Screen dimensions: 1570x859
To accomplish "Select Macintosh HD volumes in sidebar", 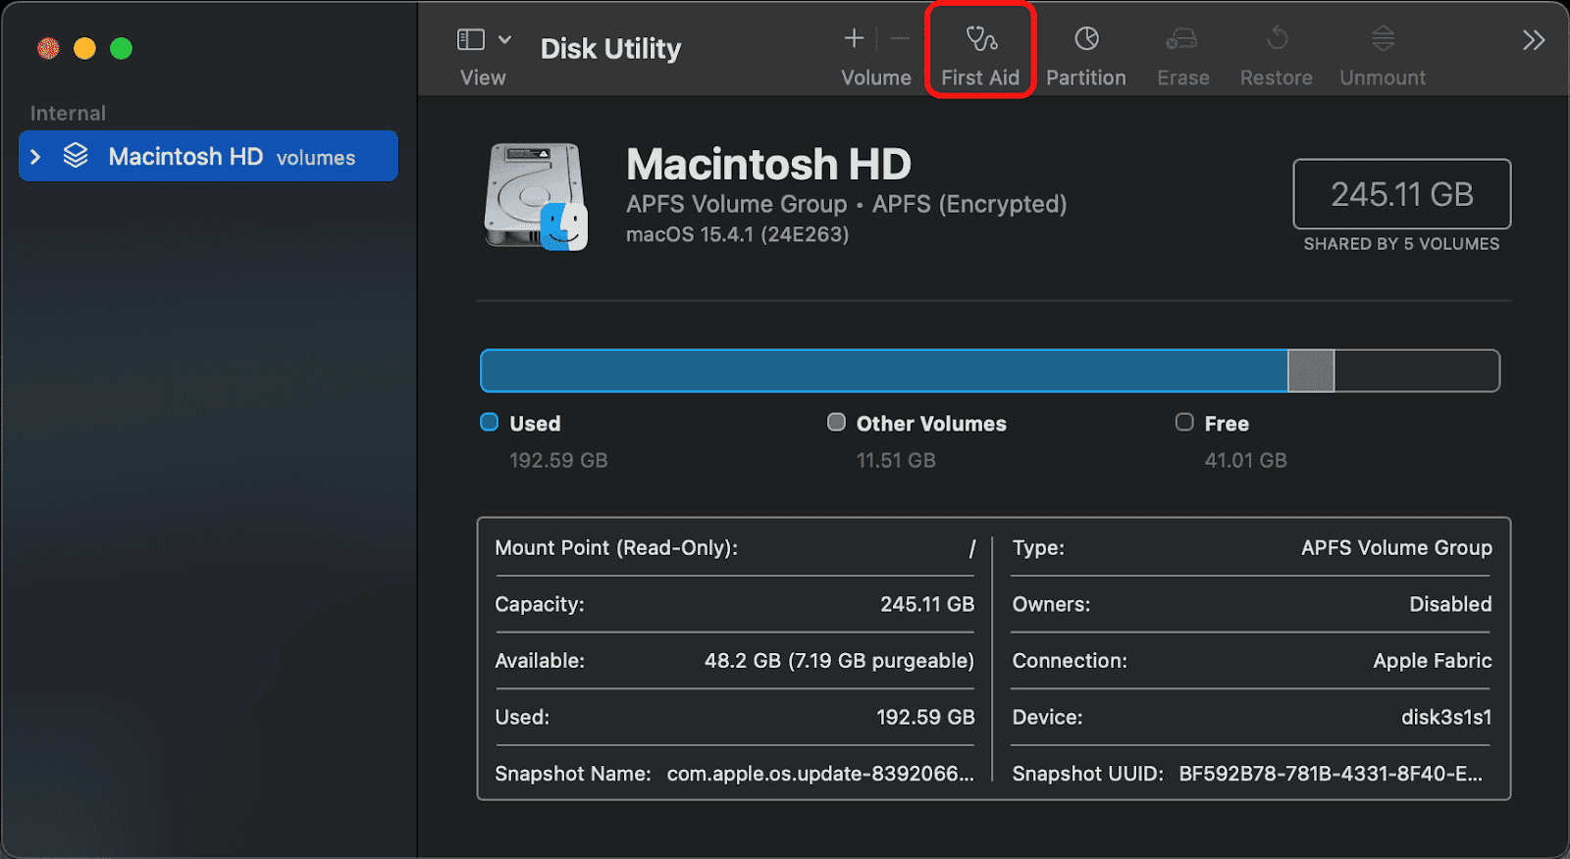I will (x=231, y=157).
